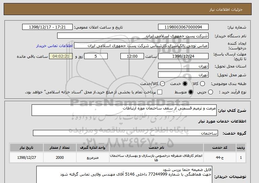Click the شماره نیاز label
The height and width of the screenshot is (183, 259).
(x=237, y=28)
